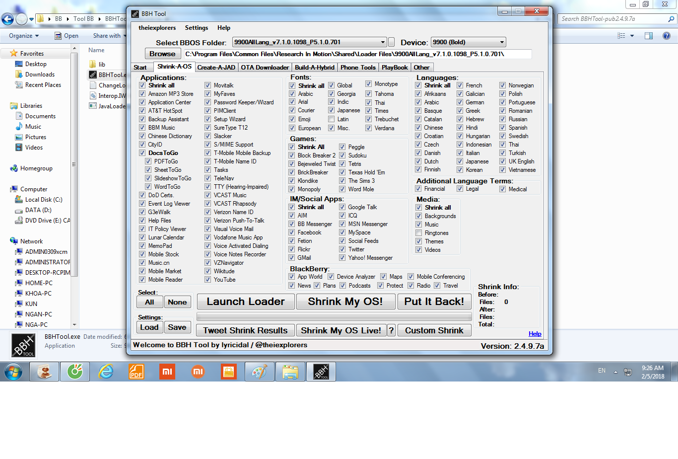Open the Pictures library in Explorer
The width and height of the screenshot is (678, 459).
pos(36,137)
